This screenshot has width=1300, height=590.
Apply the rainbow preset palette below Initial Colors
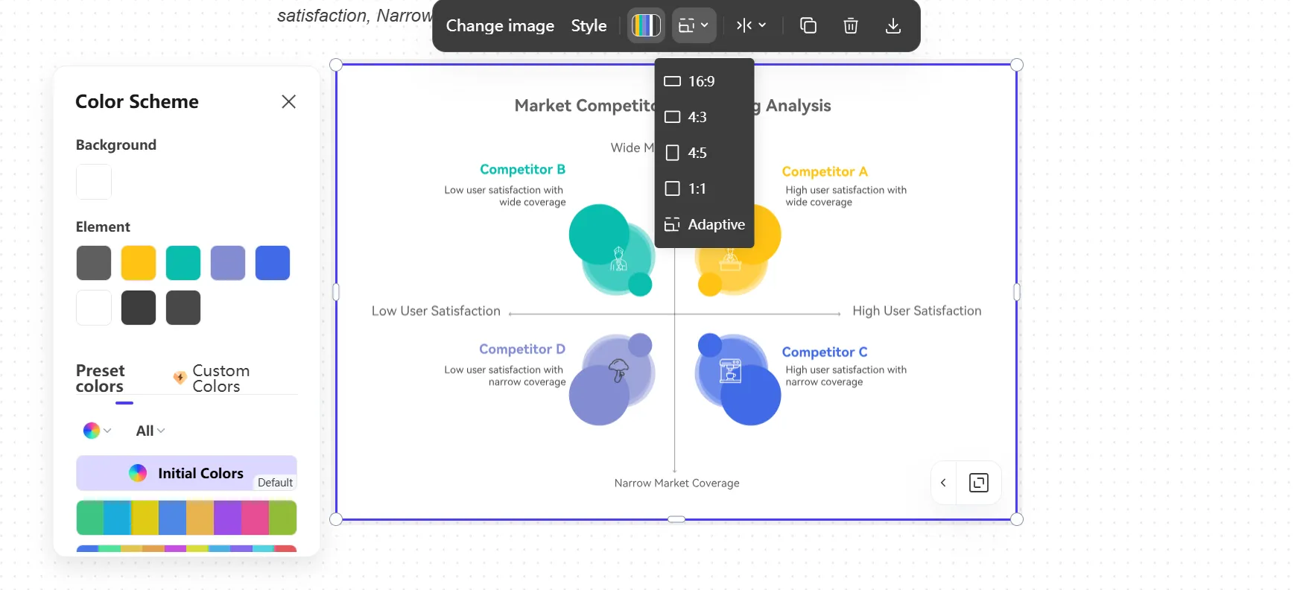(x=186, y=517)
